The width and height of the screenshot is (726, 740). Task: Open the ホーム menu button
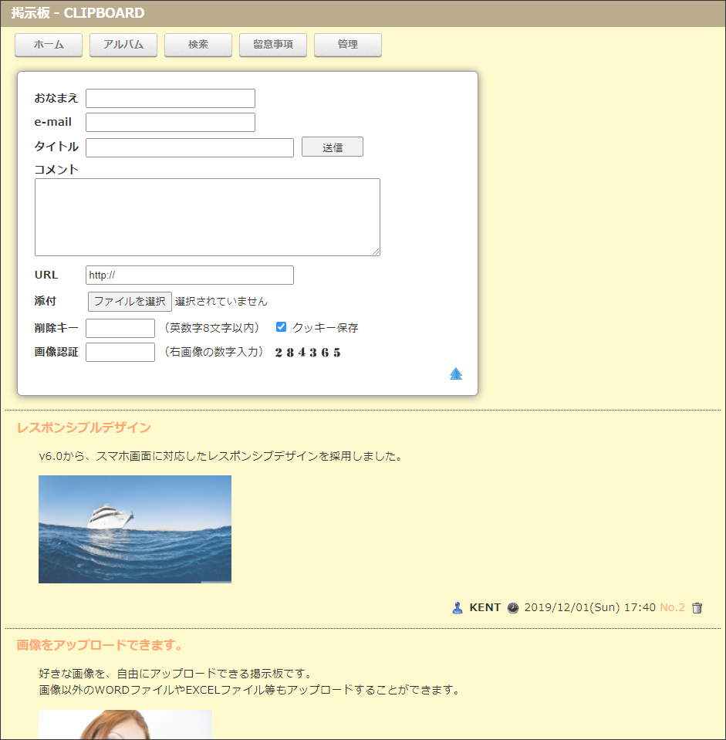click(x=49, y=45)
